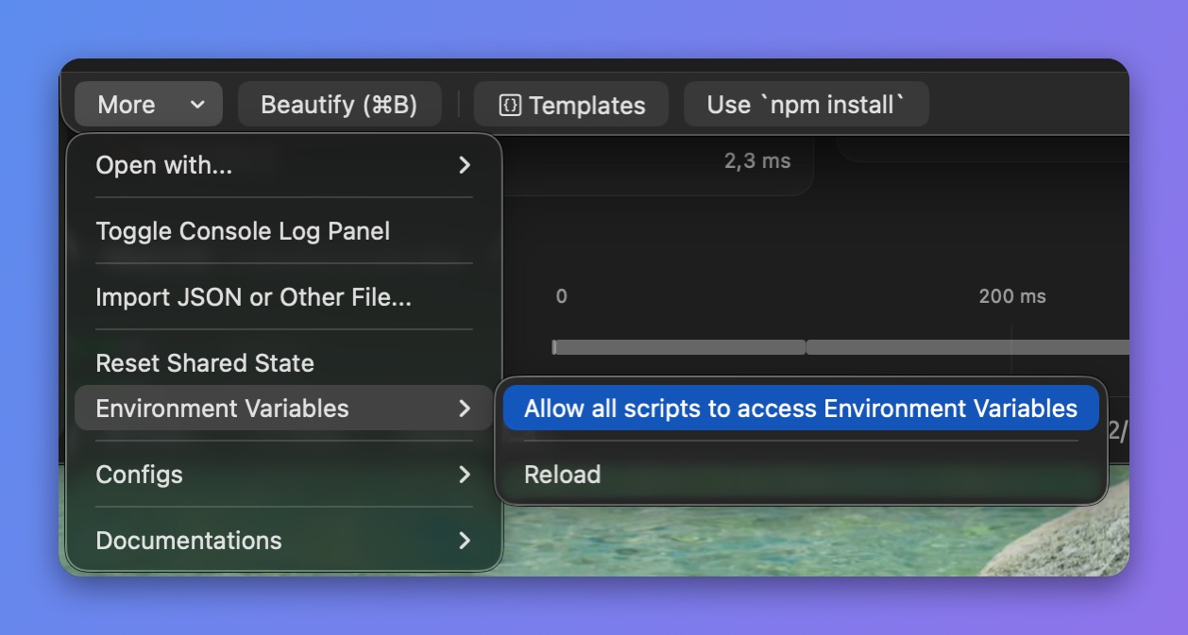Click Use `npm install` button
The image size is (1188, 635).
pos(806,104)
